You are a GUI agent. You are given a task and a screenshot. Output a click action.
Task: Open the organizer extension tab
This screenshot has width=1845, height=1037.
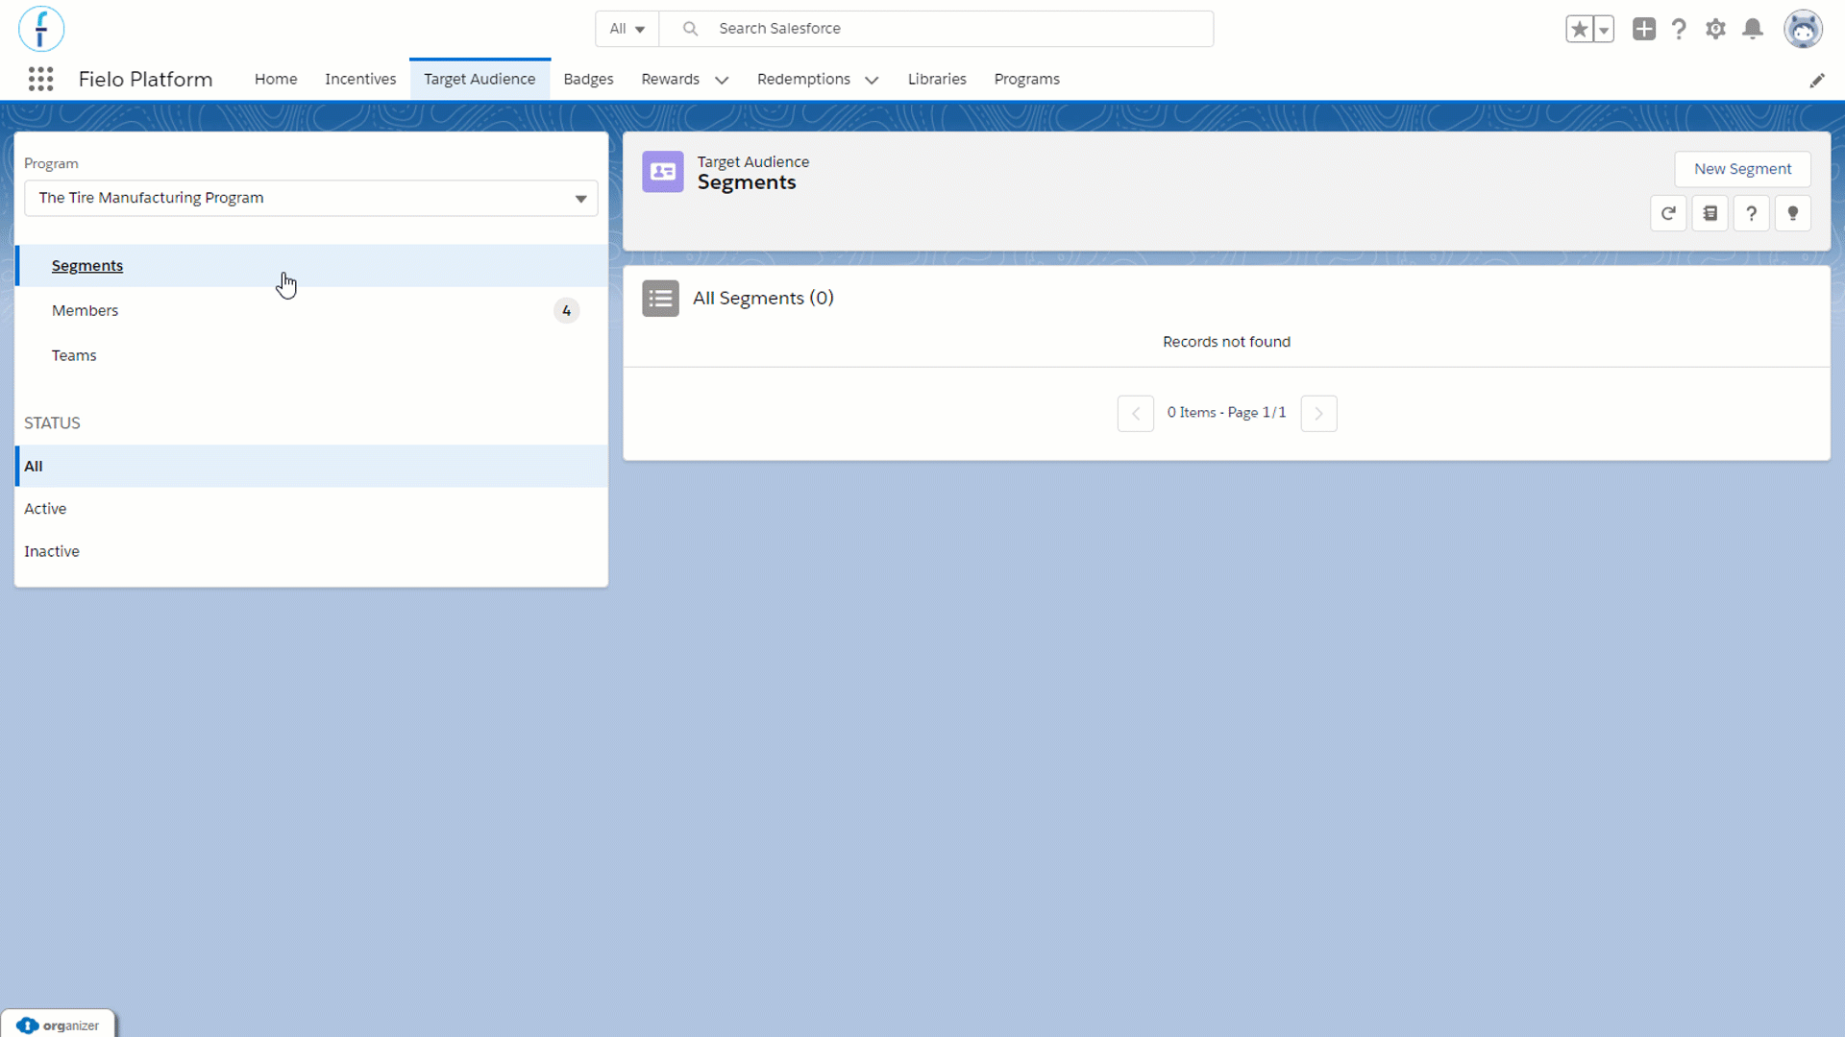pos(58,1025)
